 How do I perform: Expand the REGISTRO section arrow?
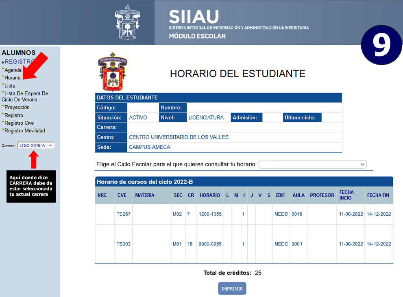[x=3, y=62]
